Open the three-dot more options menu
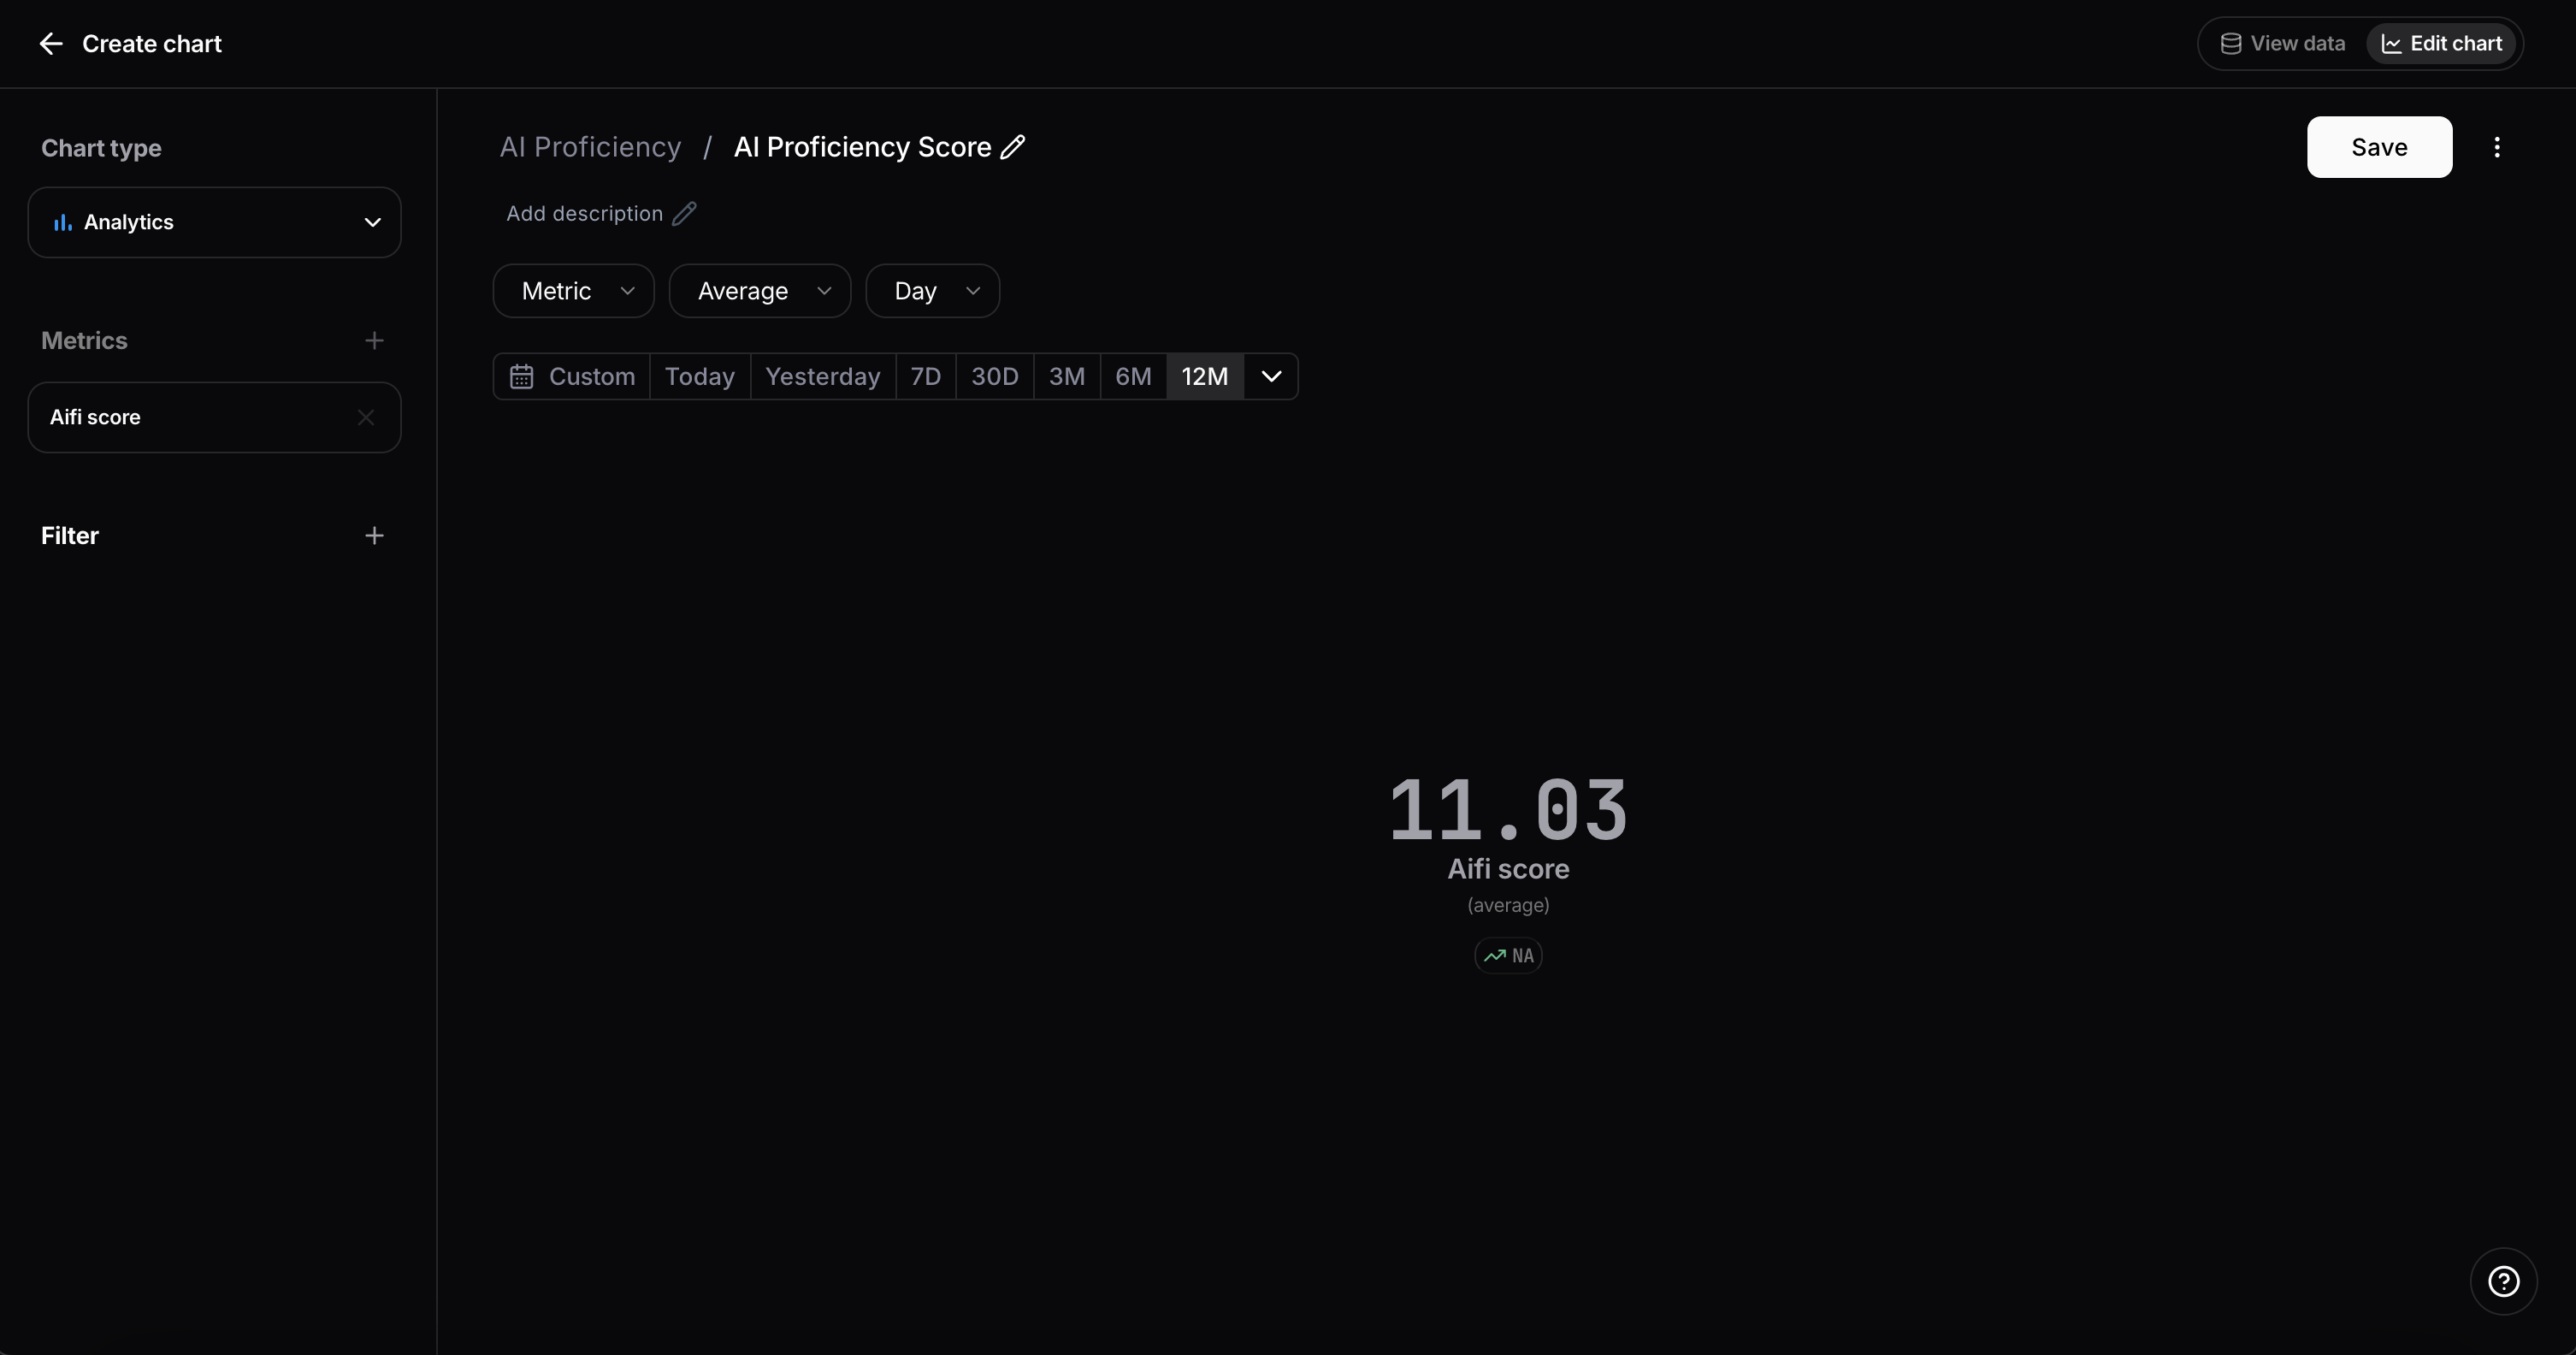 coord(2497,147)
